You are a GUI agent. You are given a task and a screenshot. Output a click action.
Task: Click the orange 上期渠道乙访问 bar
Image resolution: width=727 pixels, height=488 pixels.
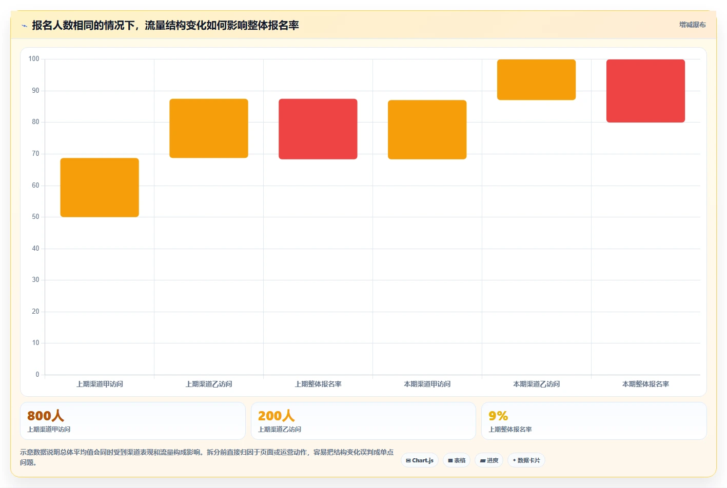209,128
